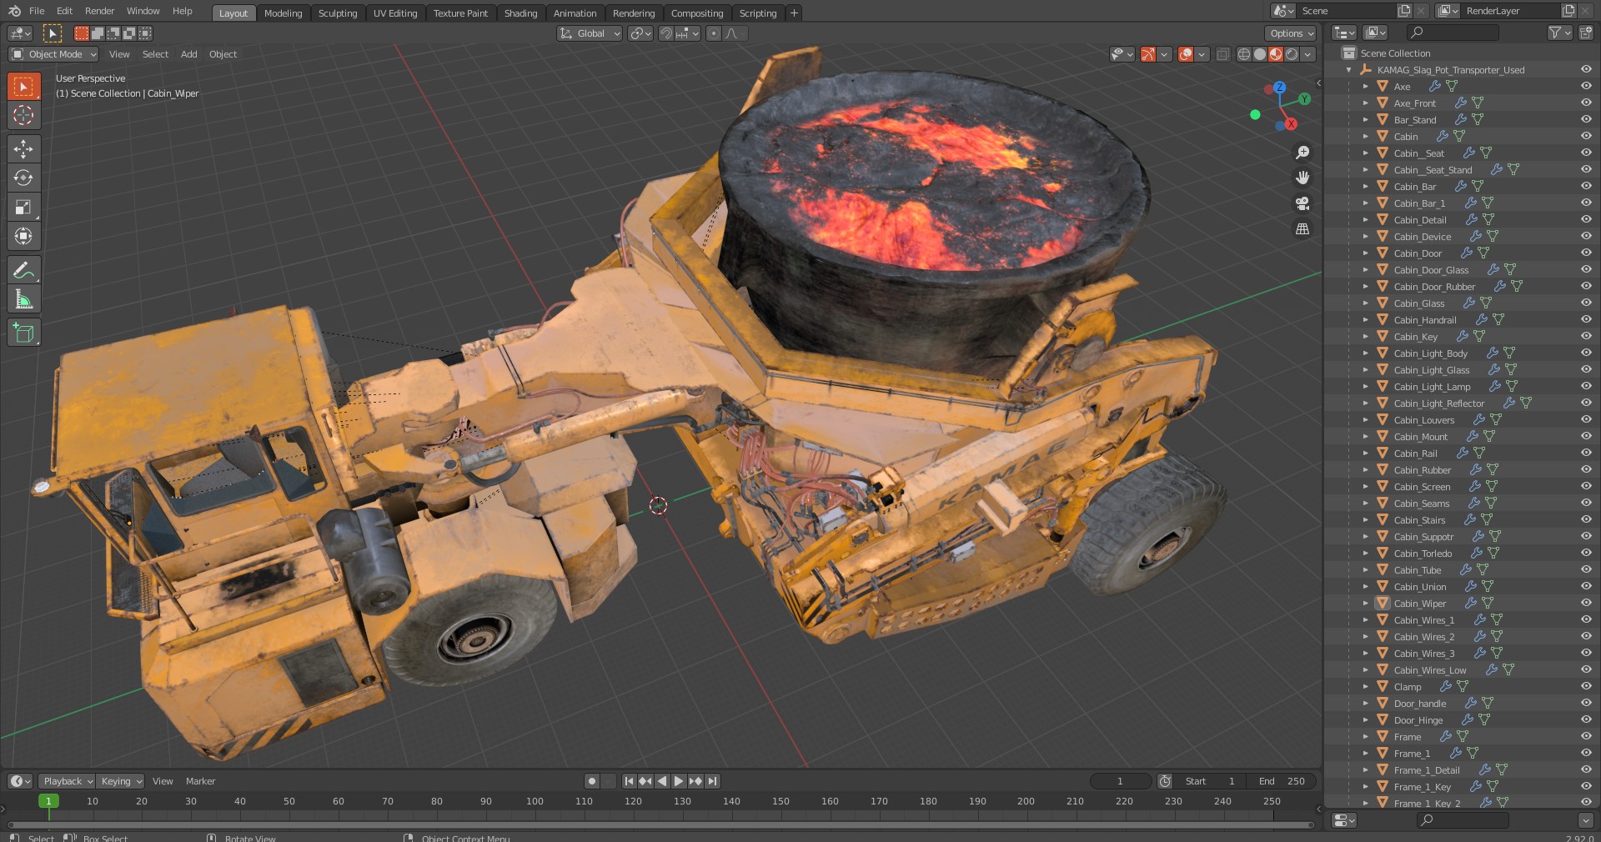Select the Measure tool

[x=23, y=299]
